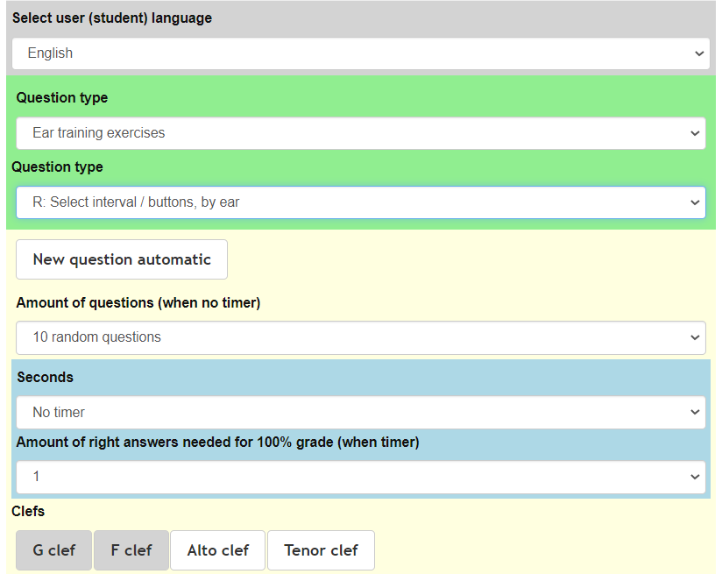The width and height of the screenshot is (722, 574).
Task: Click the Clefs section label
Action: click(28, 511)
